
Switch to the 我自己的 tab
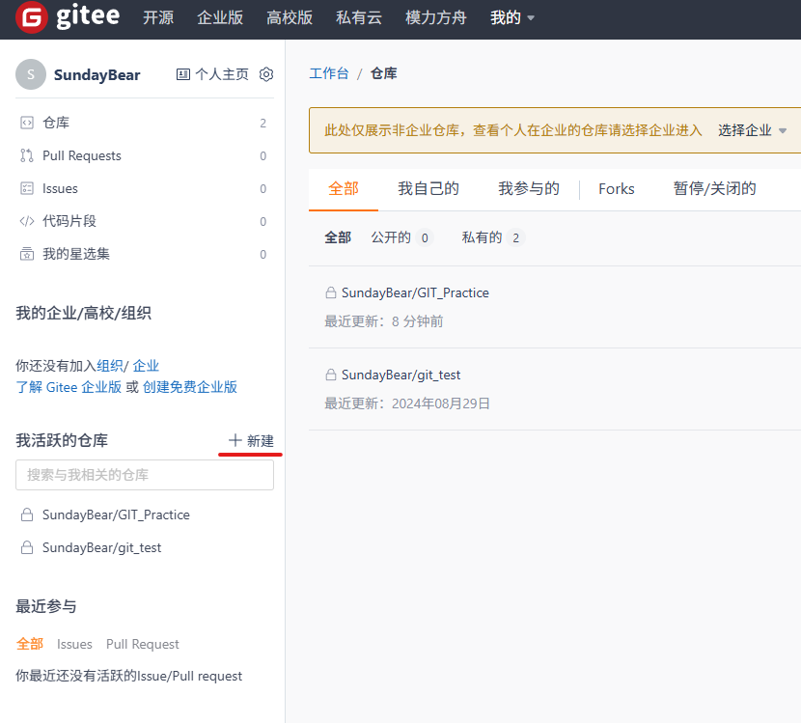tap(428, 188)
